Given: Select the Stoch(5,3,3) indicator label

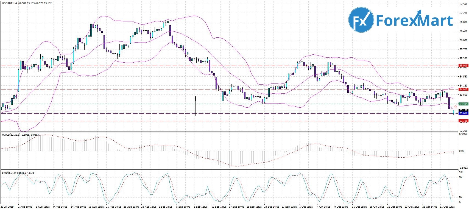Looking at the screenshot, I should tap(9, 172).
